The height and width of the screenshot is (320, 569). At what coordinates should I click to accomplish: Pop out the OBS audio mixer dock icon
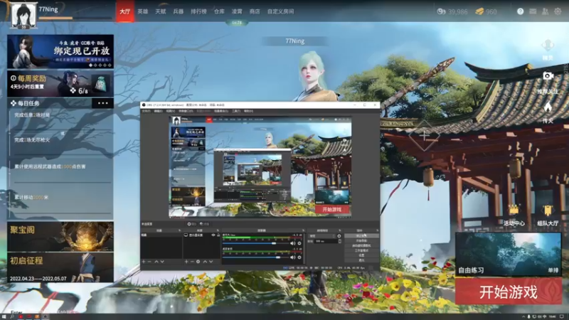304,230
